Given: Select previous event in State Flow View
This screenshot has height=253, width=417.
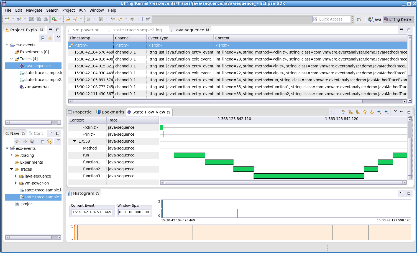Looking at the screenshot, I should pyautogui.click(x=351, y=112).
